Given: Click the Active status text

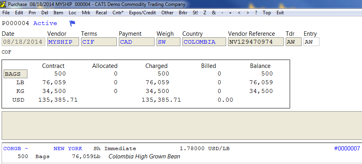Looking at the screenshot, I should pos(45,23).
